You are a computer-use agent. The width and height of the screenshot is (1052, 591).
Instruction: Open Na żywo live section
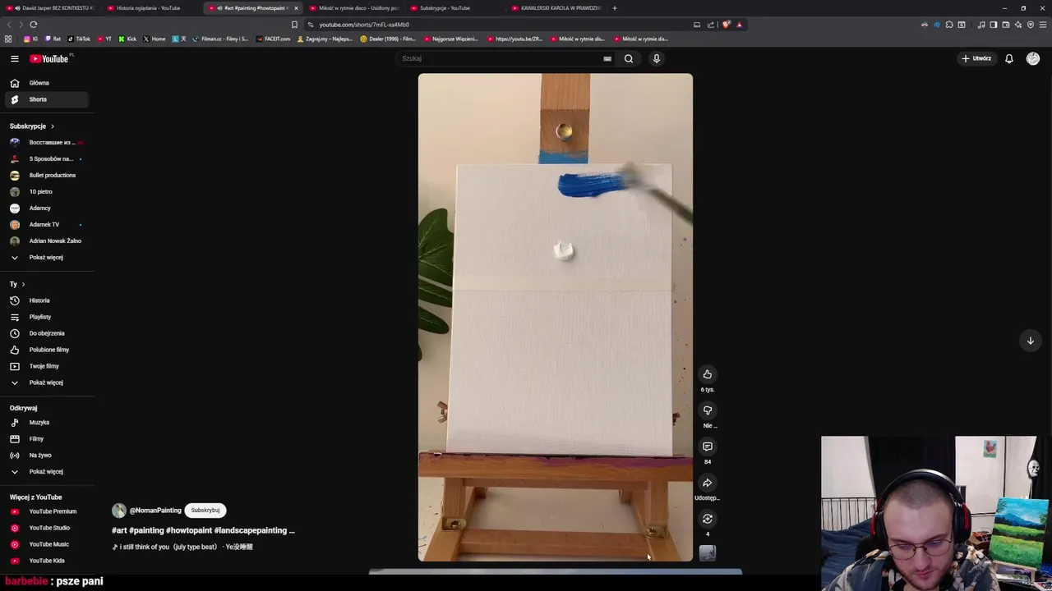(46, 455)
